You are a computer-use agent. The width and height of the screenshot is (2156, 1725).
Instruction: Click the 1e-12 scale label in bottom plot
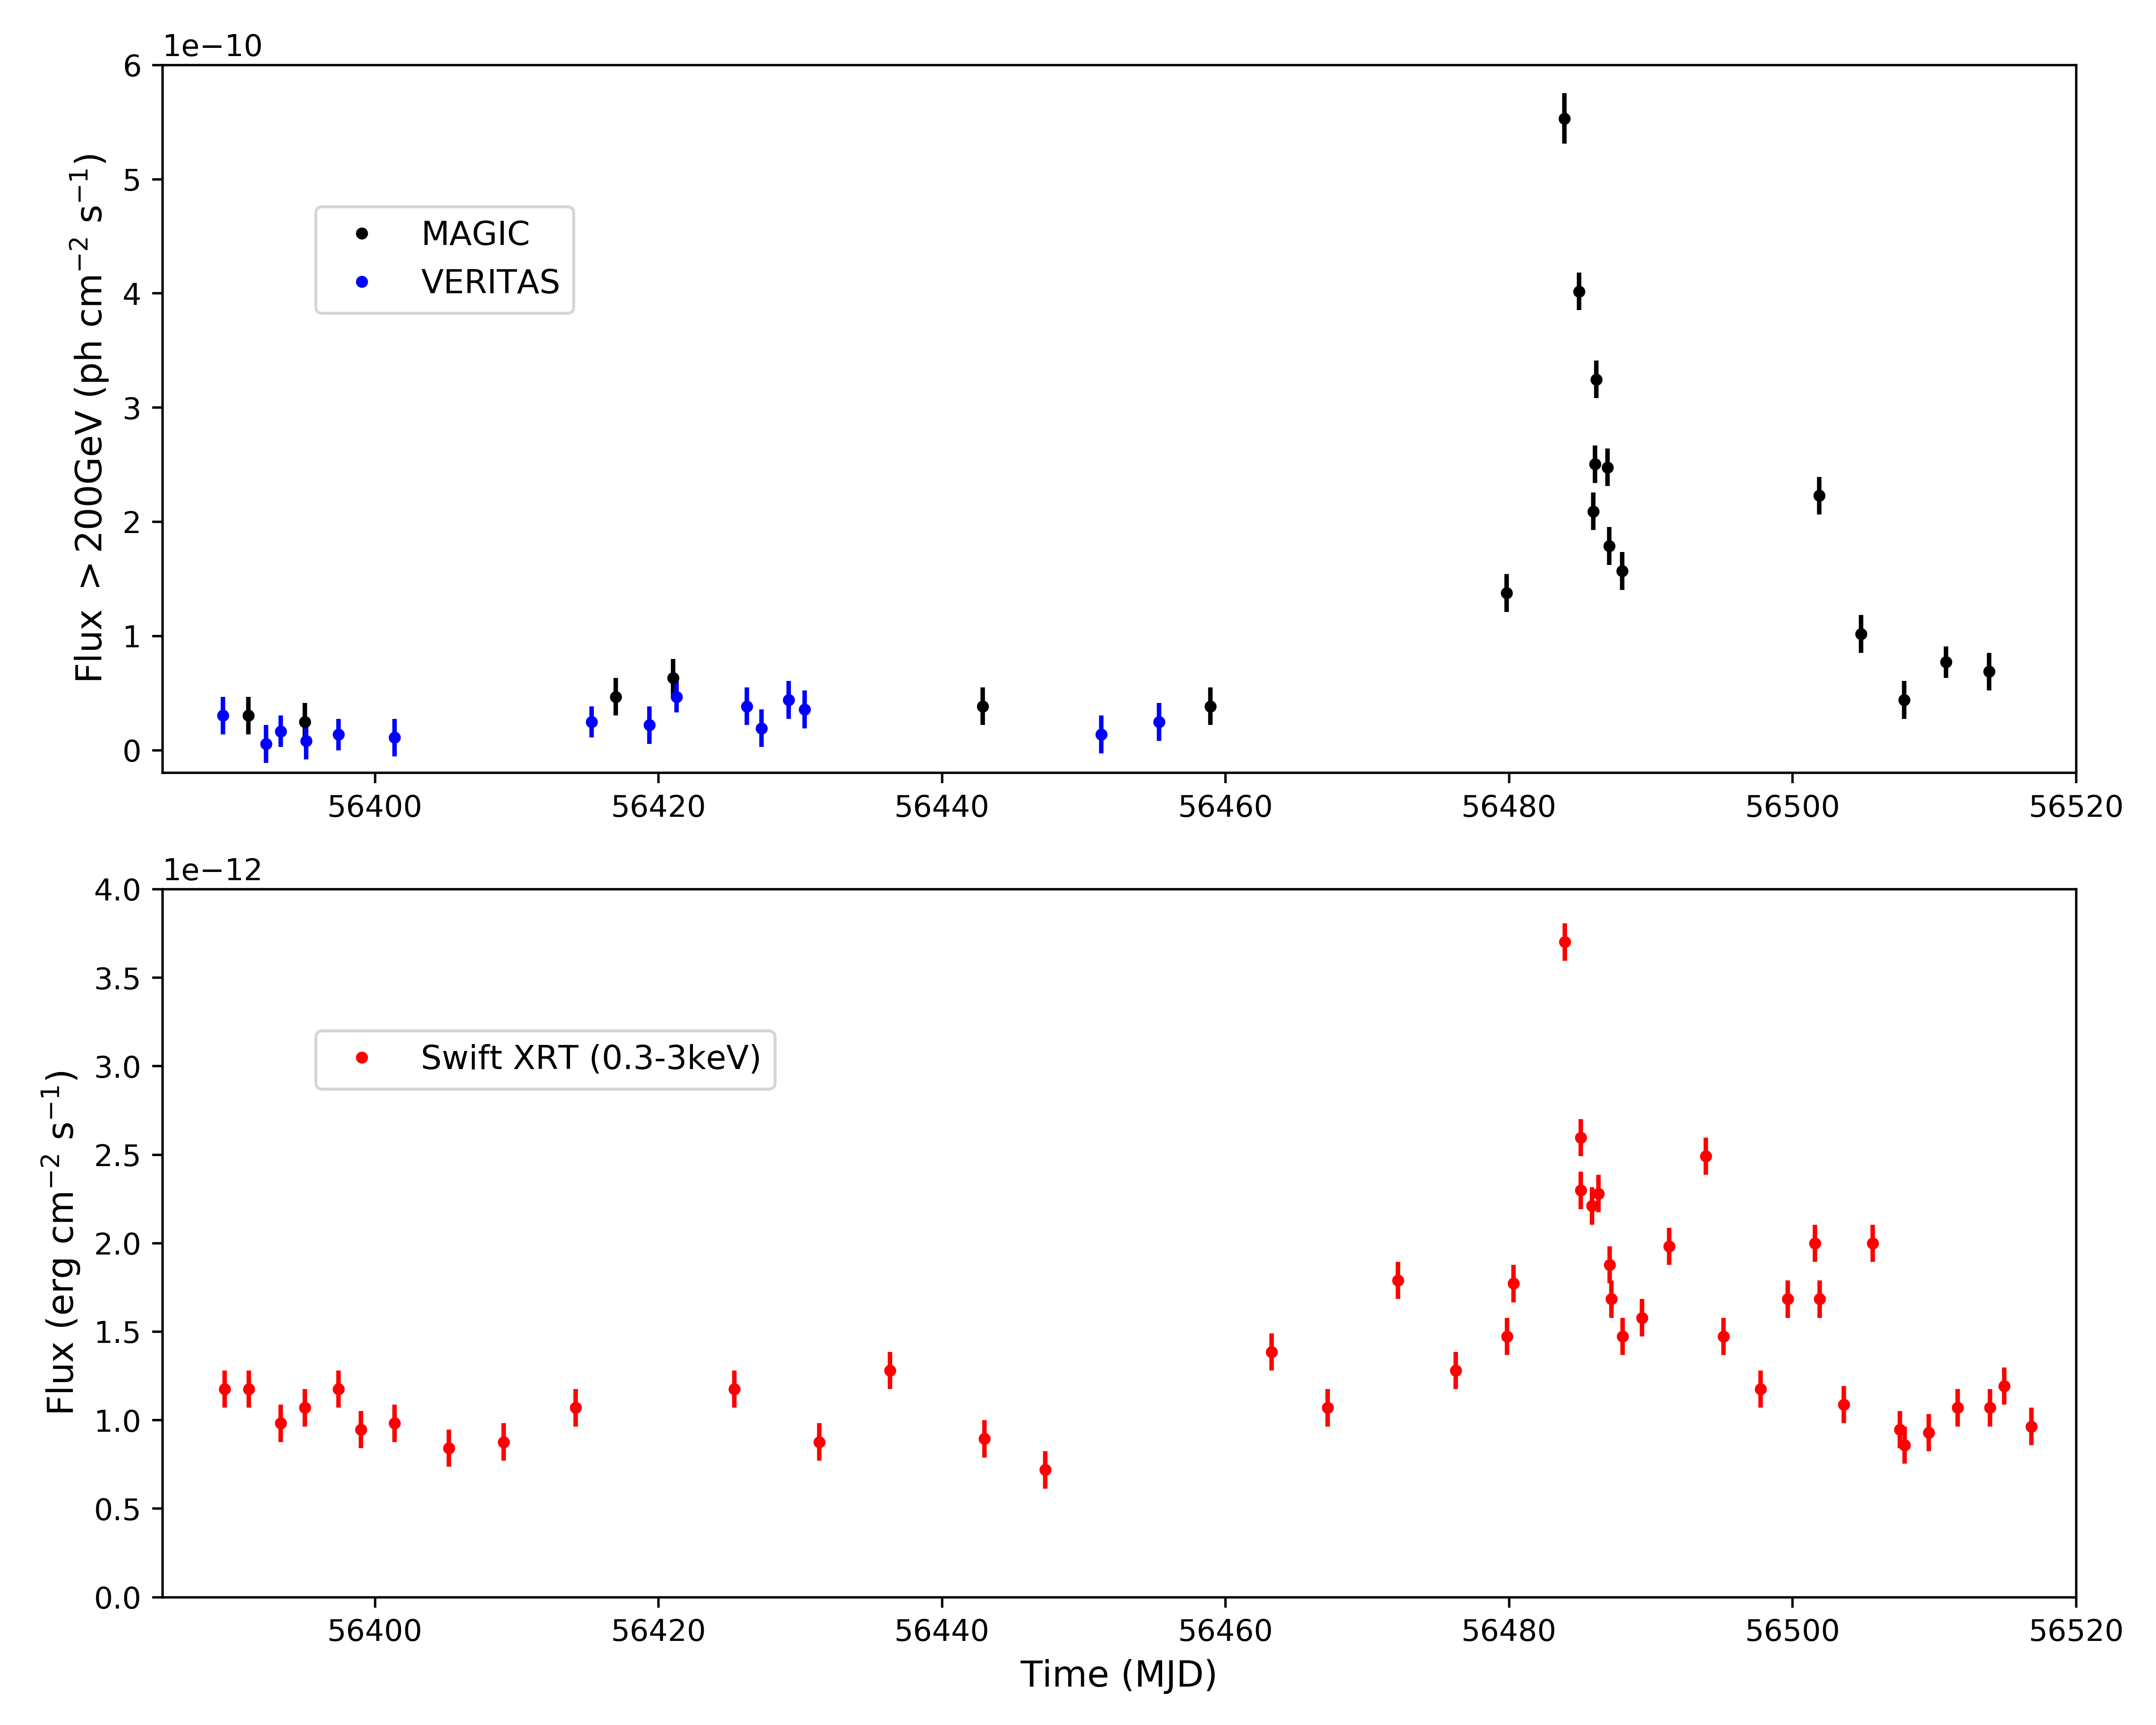click(212, 870)
